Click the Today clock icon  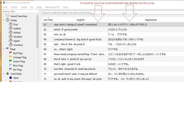tap(7, 20)
